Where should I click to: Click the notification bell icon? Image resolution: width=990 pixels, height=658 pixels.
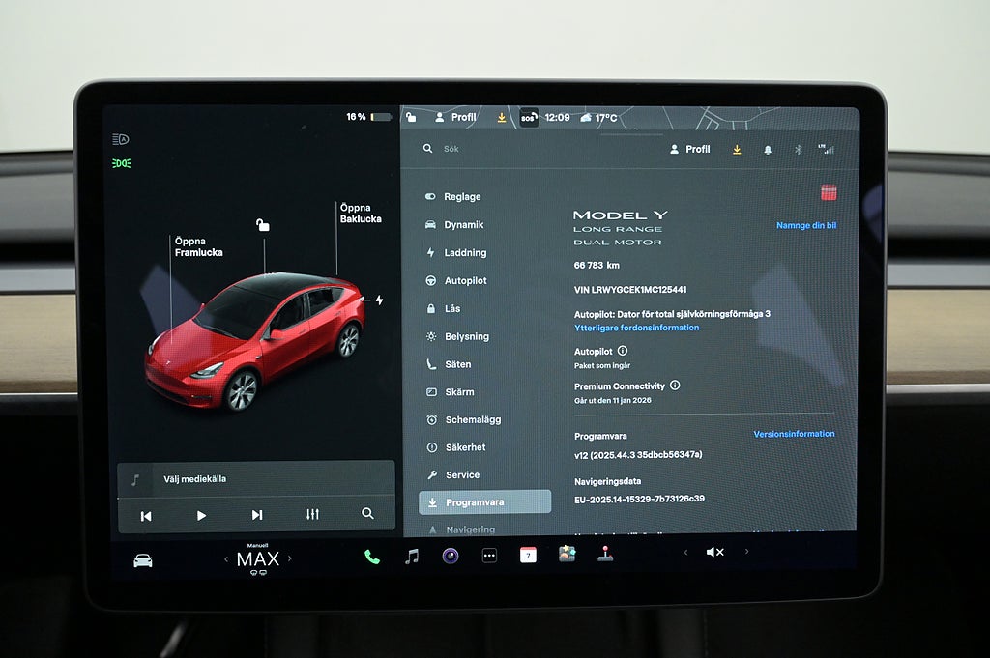[x=768, y=150]
